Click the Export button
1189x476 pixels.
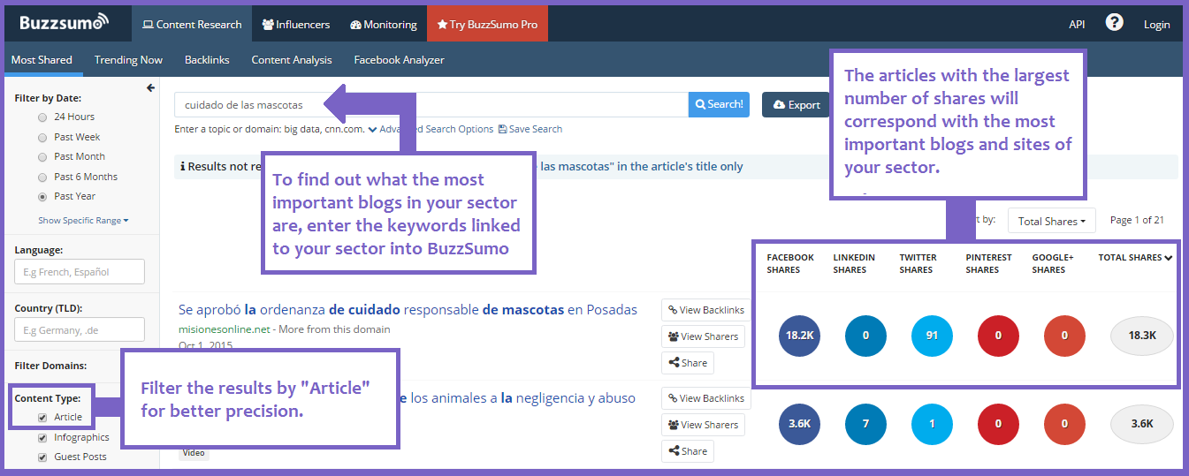tap(796, 105)
